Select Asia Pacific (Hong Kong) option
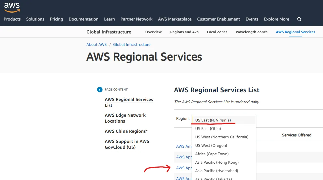This screenshot has height=180, width=323. point(224,162)
